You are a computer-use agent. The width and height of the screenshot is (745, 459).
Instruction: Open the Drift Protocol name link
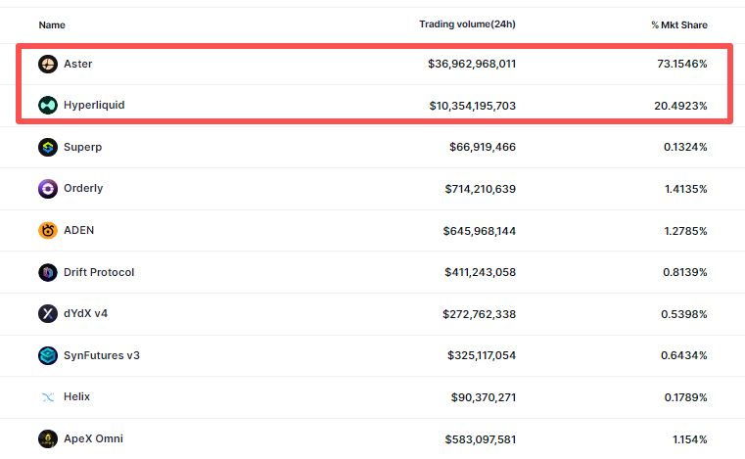click(x=99, y=272)
